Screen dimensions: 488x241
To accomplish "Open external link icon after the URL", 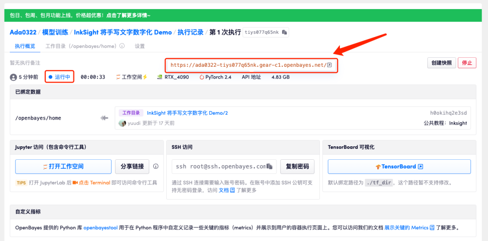I will (329, 65).
